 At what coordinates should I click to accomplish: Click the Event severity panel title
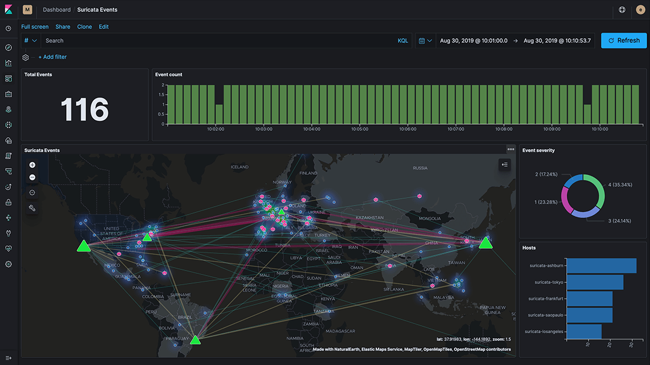538,150
